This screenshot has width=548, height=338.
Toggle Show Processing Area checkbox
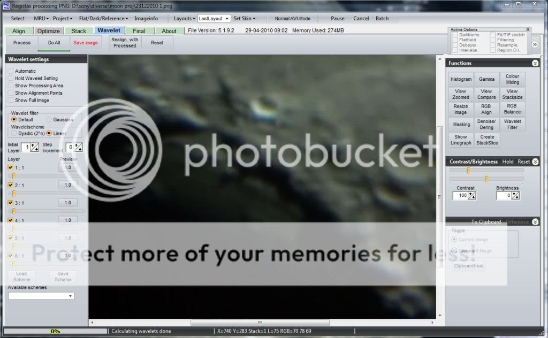tap(11, 86)
